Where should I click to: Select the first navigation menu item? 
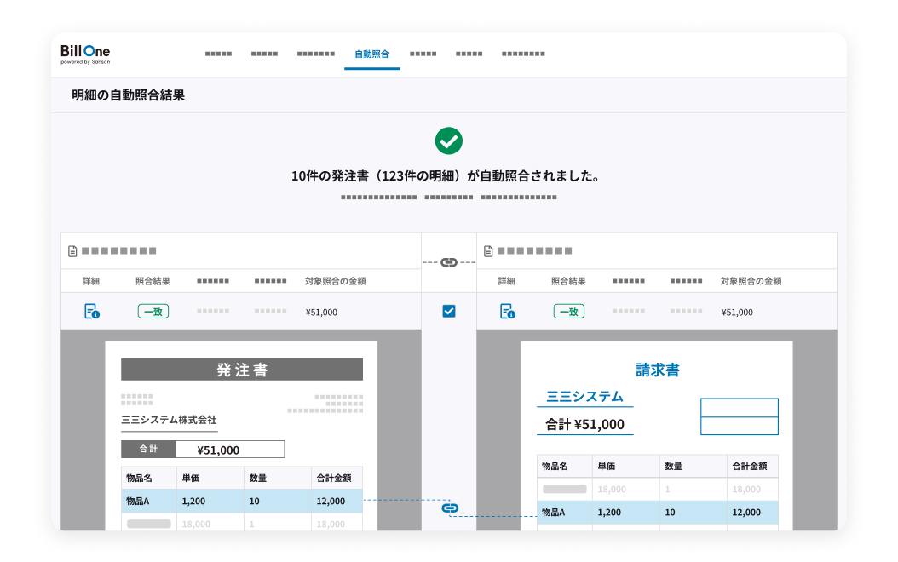[x=218, y=54]
